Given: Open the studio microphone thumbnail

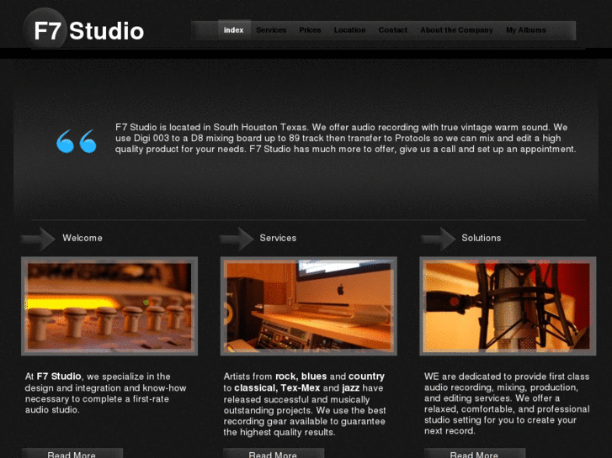Looking at the screenshot, I should click(x=508, y=306).
